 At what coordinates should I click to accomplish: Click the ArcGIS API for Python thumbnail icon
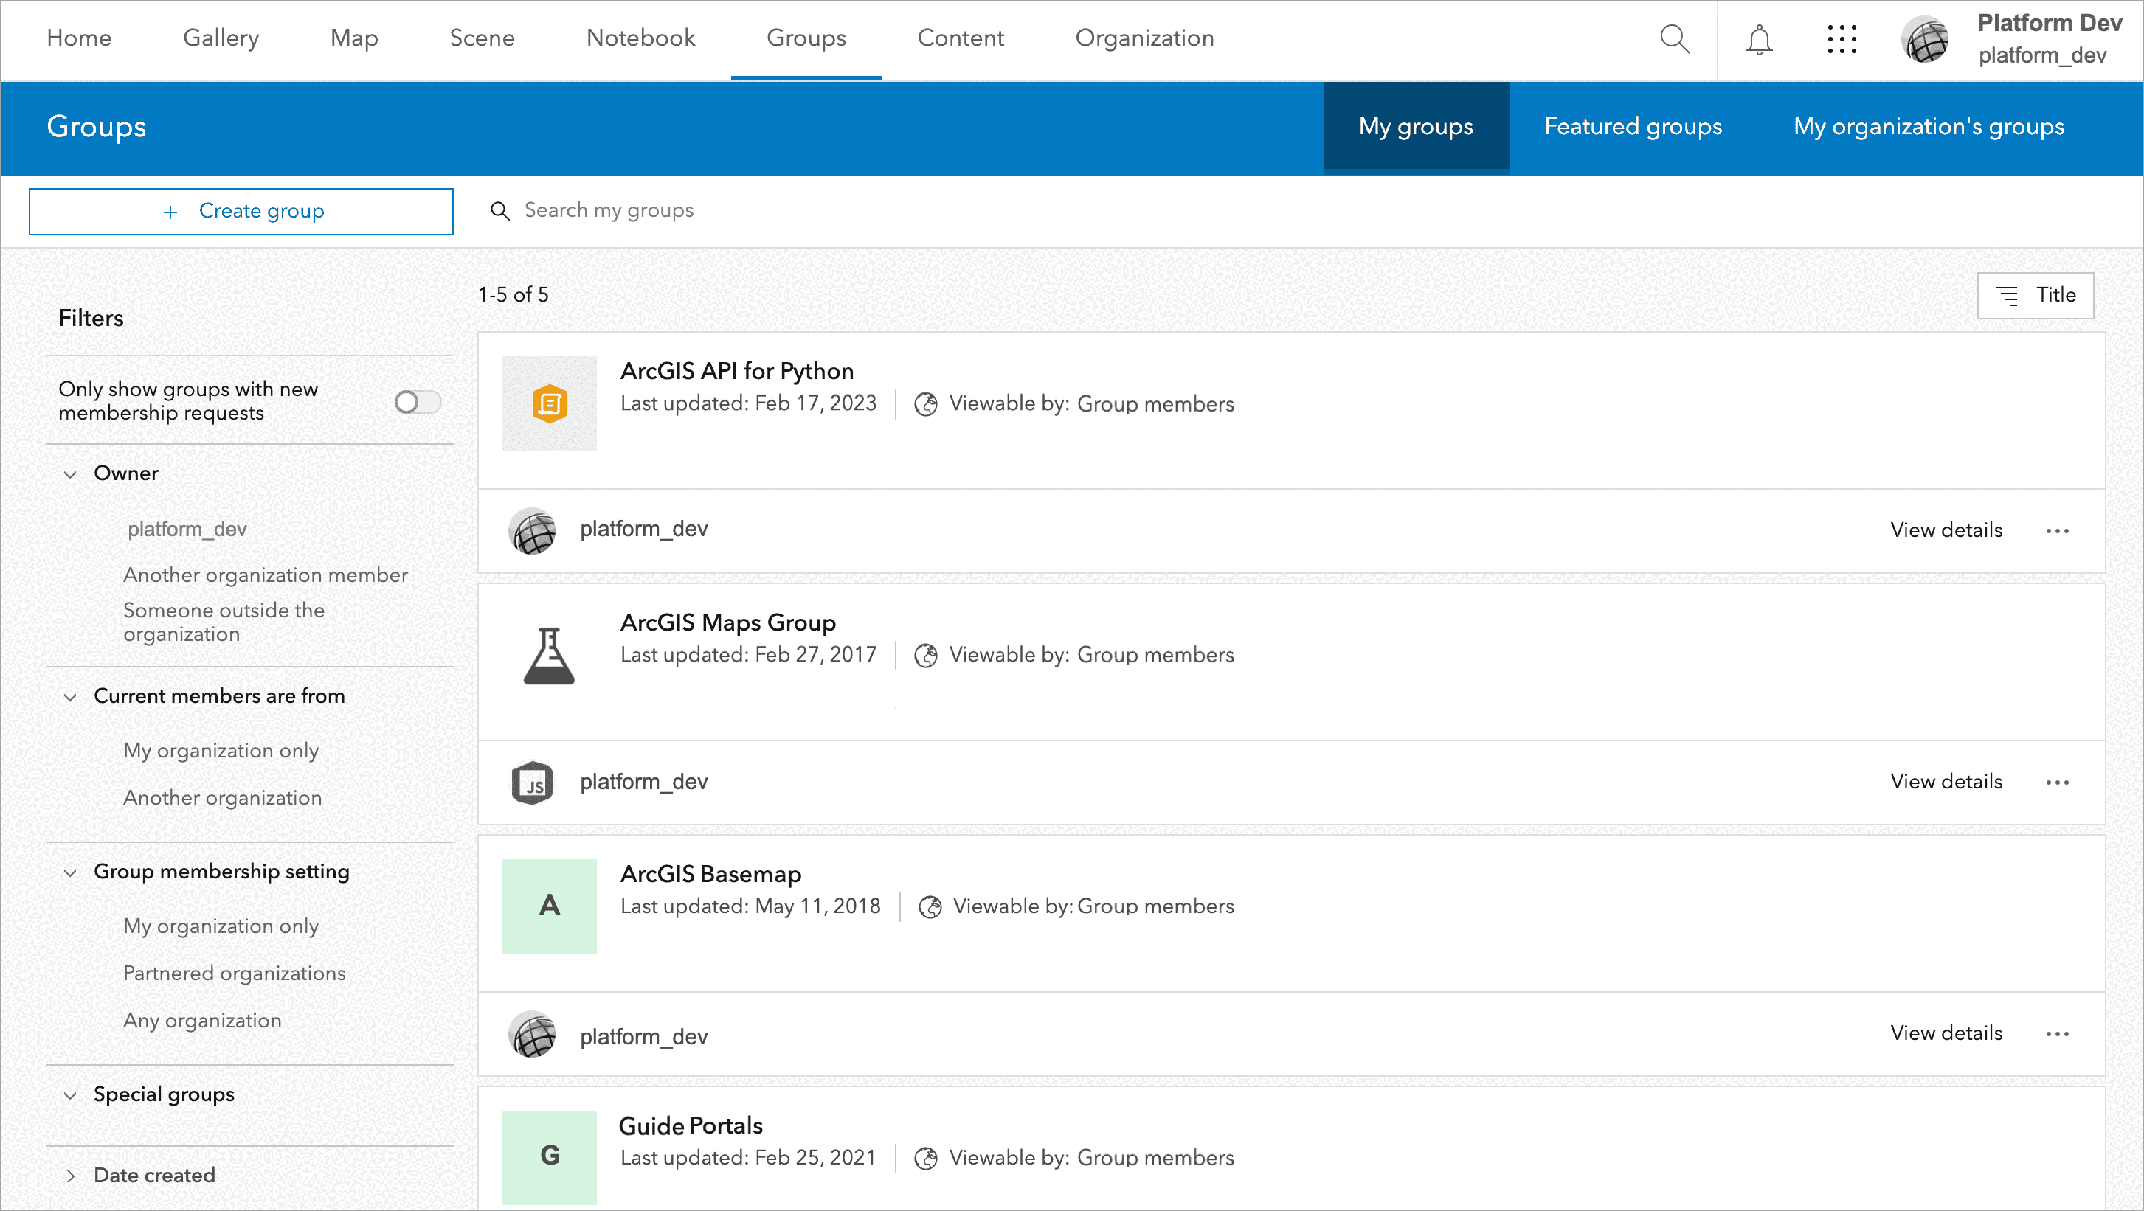pyautogui.click(x=550, y=403)
